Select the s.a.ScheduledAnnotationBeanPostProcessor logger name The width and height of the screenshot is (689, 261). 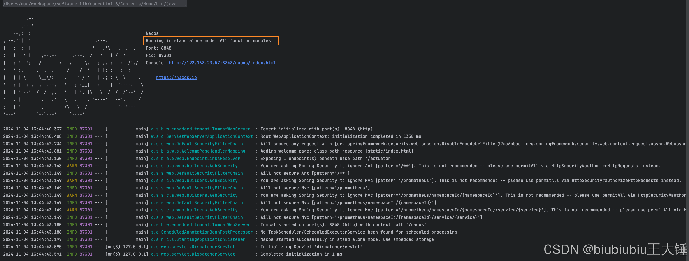pos(202,232)
